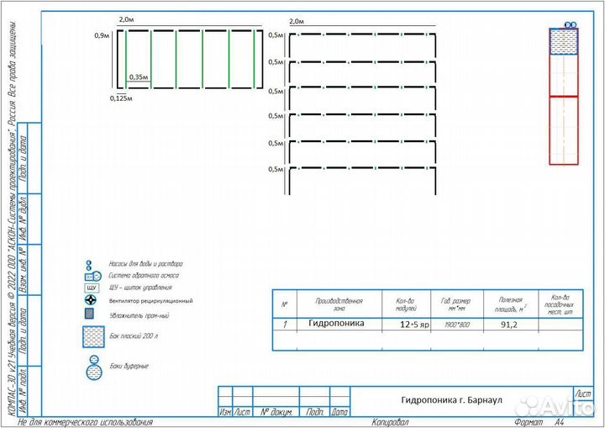This screenshot has height=428, width=605.
Task: Select the 200 l flat tank legend icon
Action: [92, 336]
